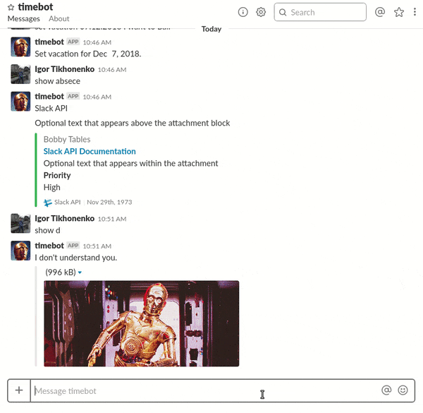Click timebot name on 10:51 AM message
Image resolution: width=423 pixels, height=413 pixels.
click(49, 246)
